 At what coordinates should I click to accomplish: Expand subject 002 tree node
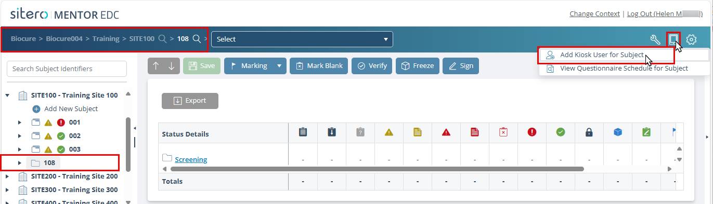(x=20, y=136)
